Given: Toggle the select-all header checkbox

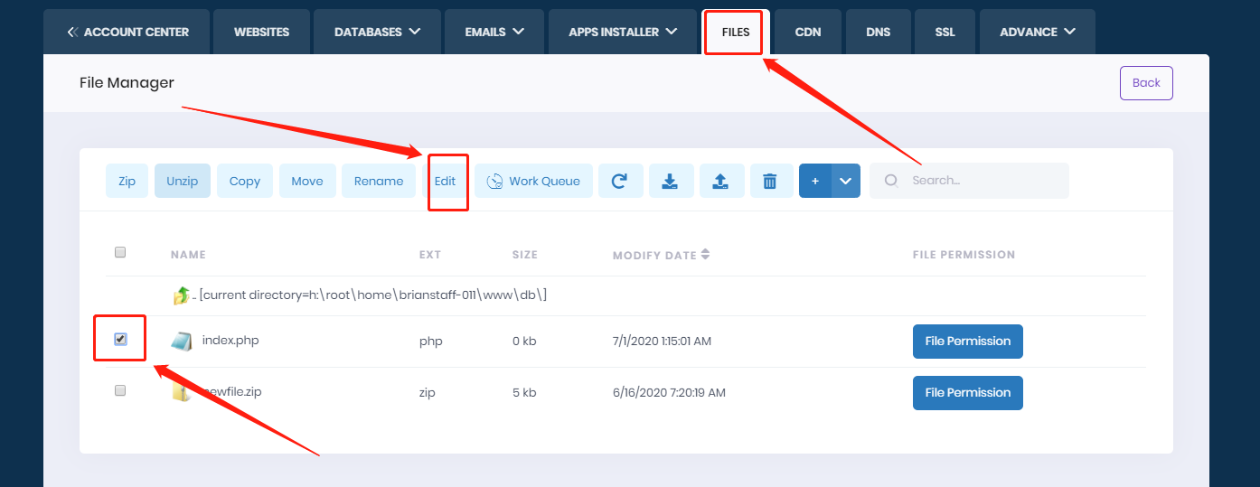Looking at the screenshot, I should [120, 253].
